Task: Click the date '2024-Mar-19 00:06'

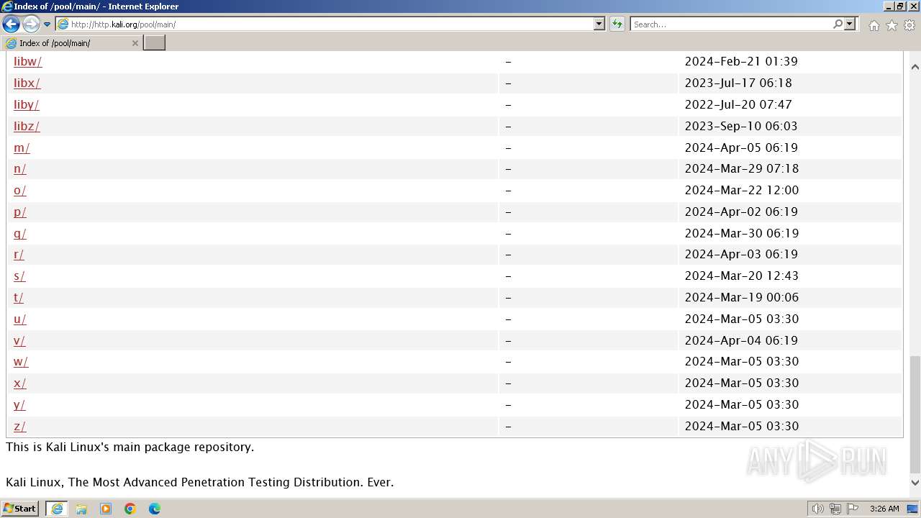Action: [x=741, y=297]
